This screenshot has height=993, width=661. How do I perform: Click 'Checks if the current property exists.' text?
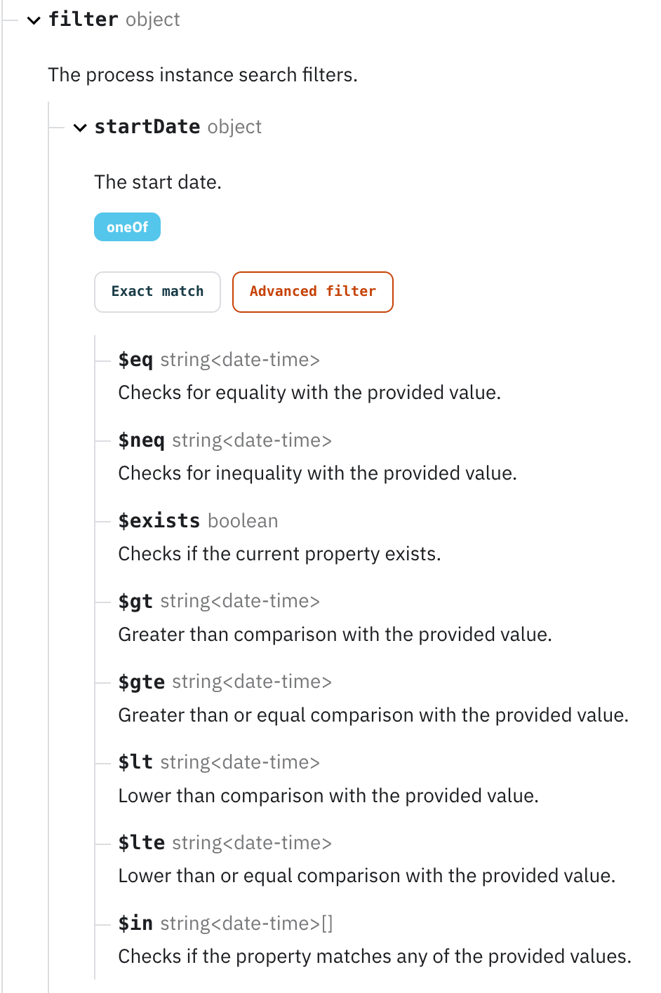coord(279,554)
